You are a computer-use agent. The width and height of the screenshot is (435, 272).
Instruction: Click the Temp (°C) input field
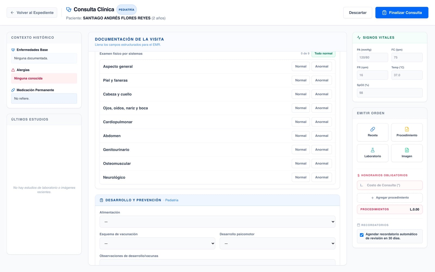407,75
